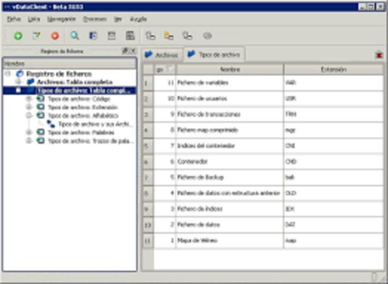
Task: Click the Extensión column header
Action: (333, 70)
